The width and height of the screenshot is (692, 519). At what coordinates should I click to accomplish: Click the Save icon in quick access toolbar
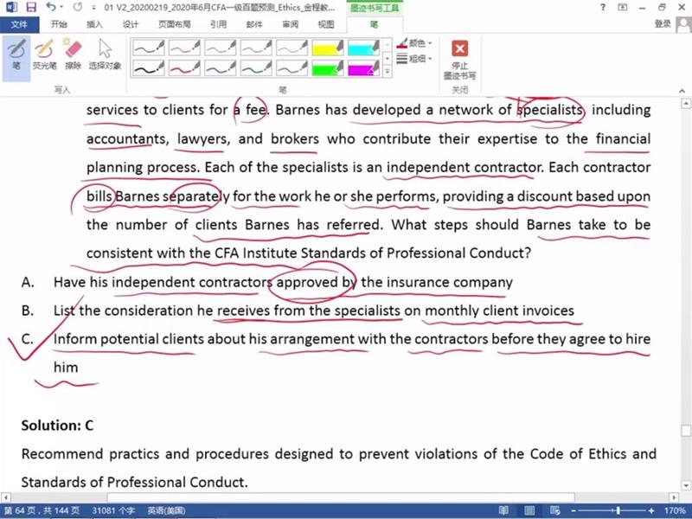point(30,7)
